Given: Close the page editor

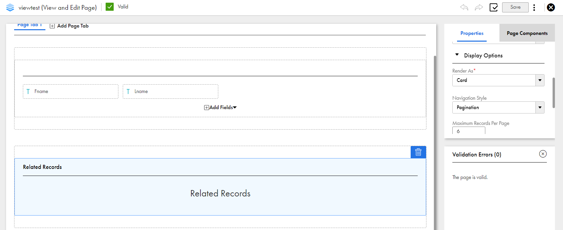Looking at the screenshot, I should click(551, 7).
